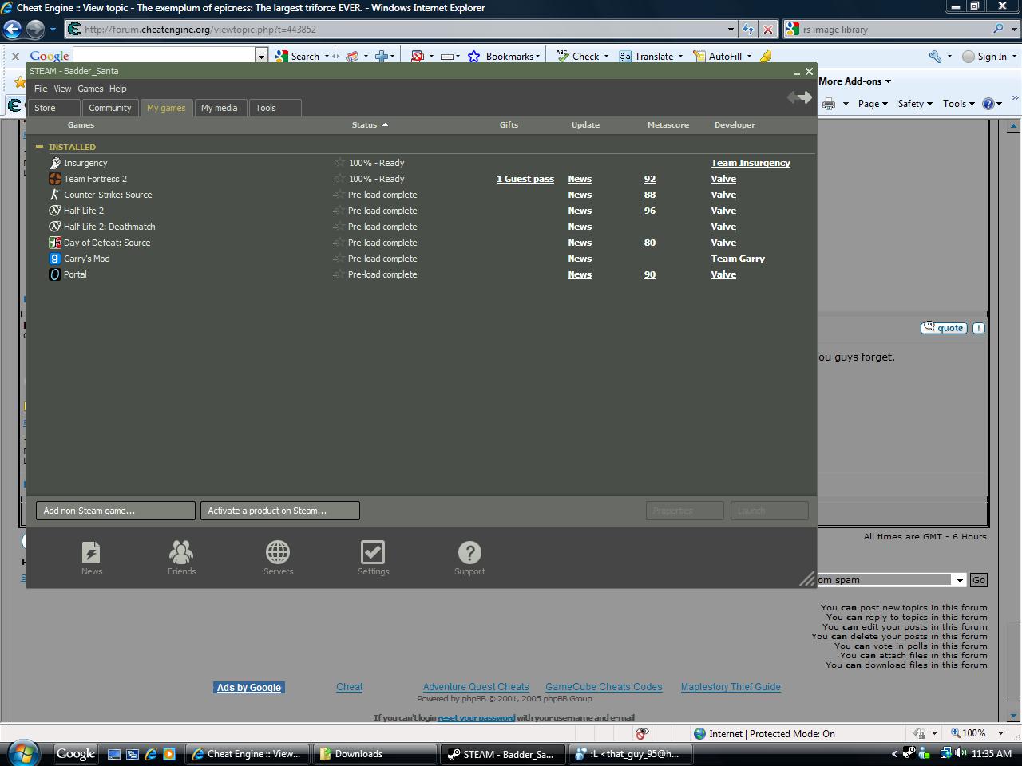Click the IE search magnifier icon

click(998, 30)
